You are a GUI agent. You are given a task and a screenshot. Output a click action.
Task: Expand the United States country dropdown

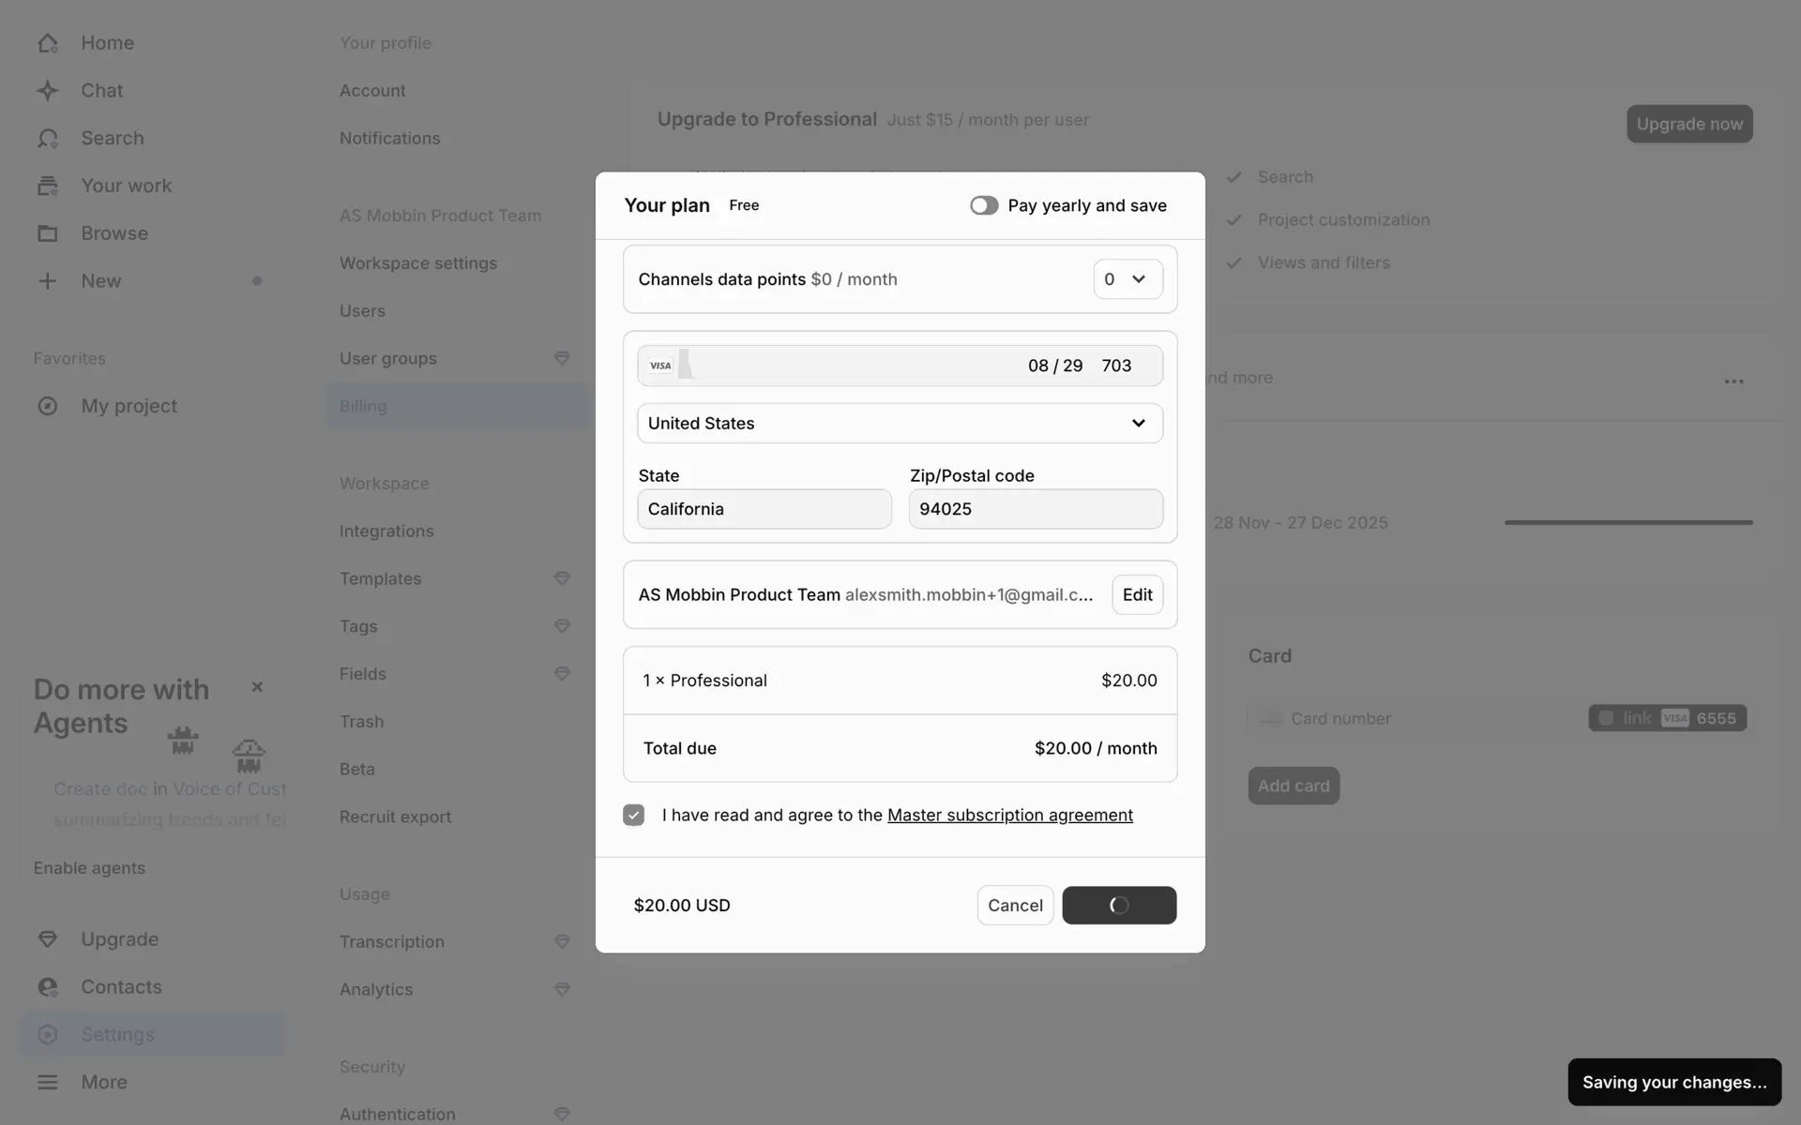click(900, 424)
